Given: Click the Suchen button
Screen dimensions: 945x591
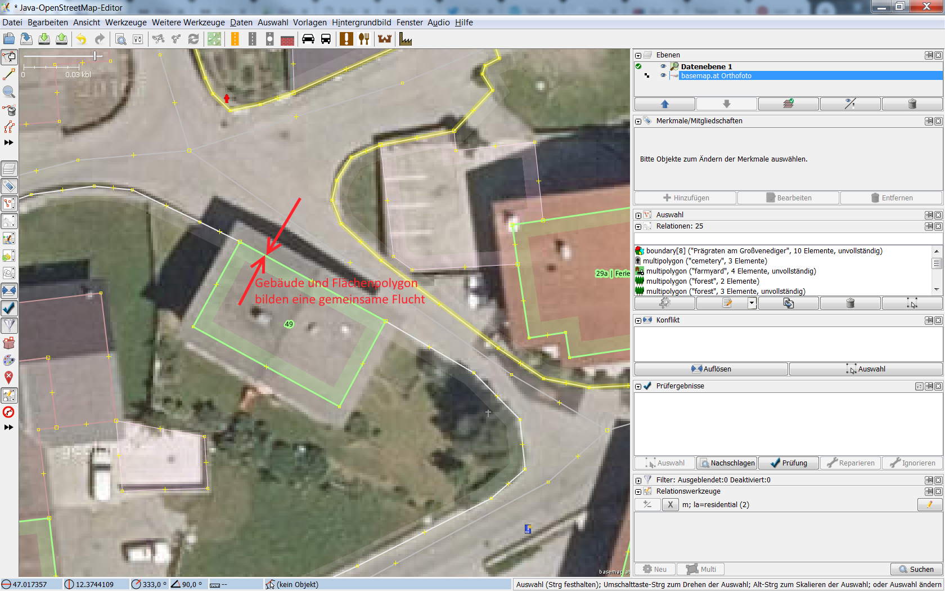Looking at the screenshot, I should click(916, 569).
